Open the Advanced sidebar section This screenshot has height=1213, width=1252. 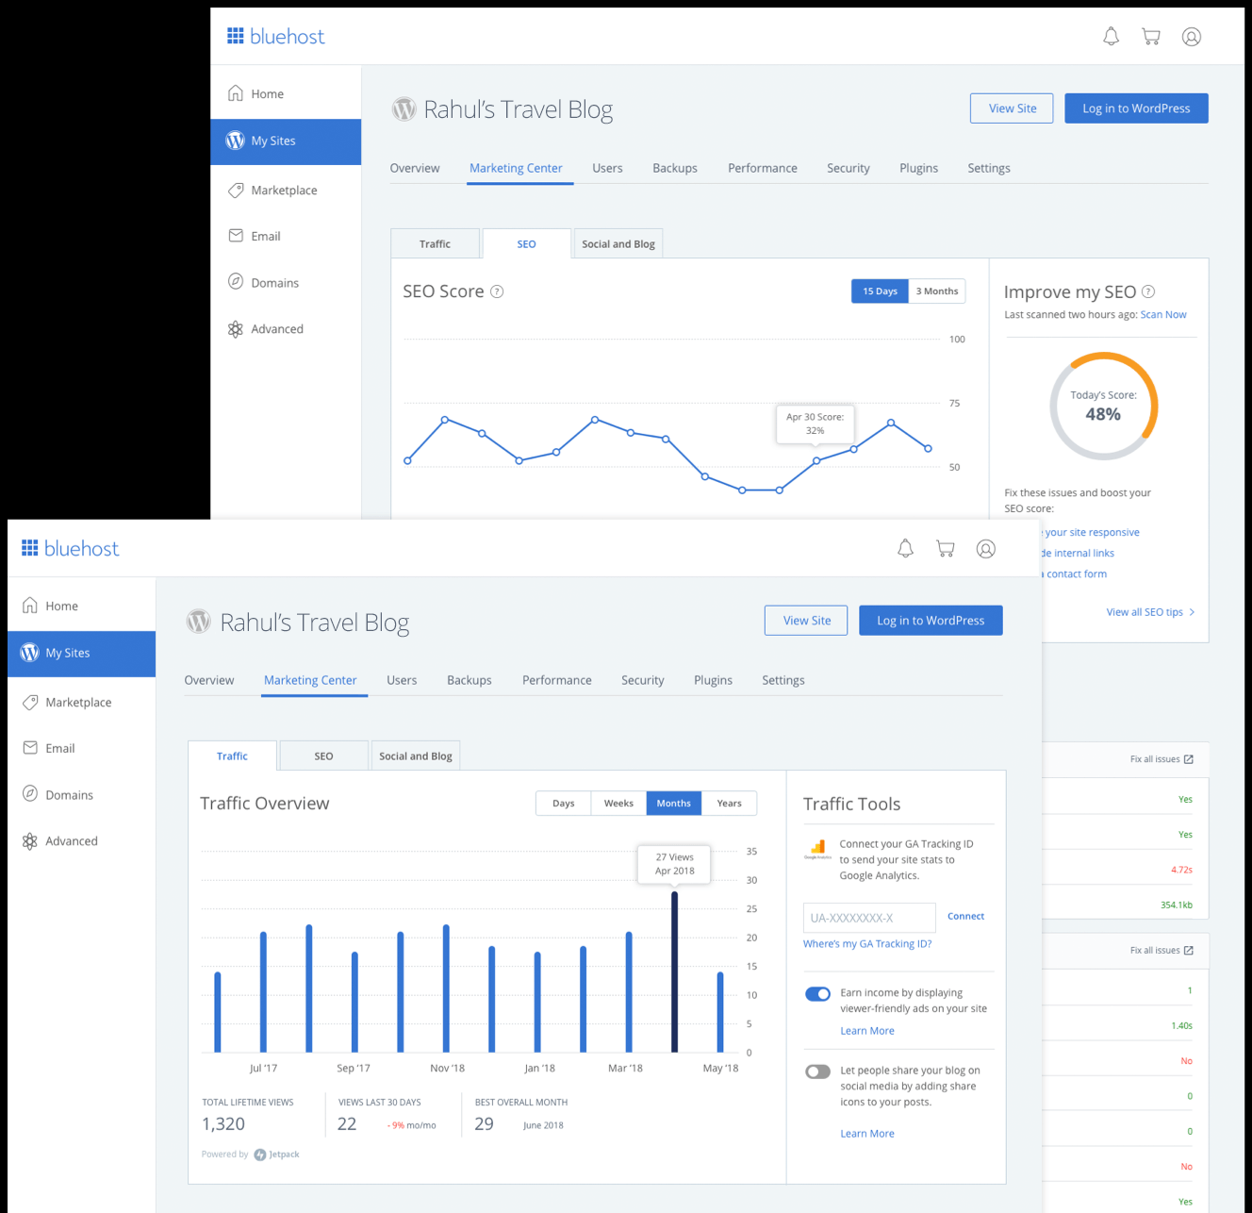point(71,840)
